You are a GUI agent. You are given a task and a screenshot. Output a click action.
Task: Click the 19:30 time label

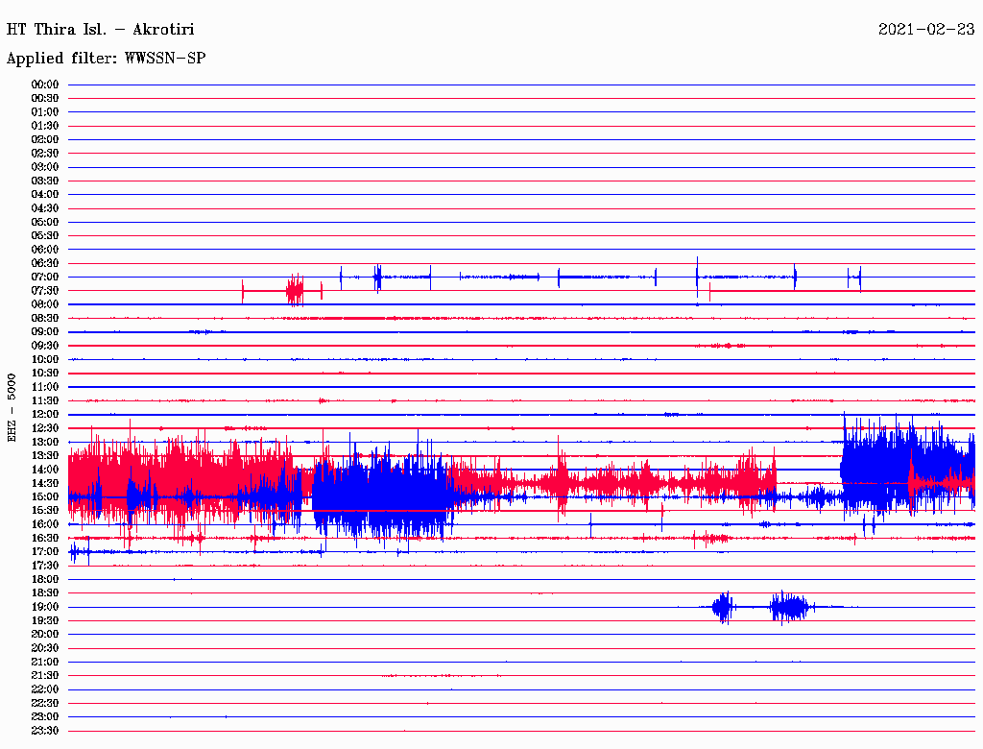pos(45,621)
